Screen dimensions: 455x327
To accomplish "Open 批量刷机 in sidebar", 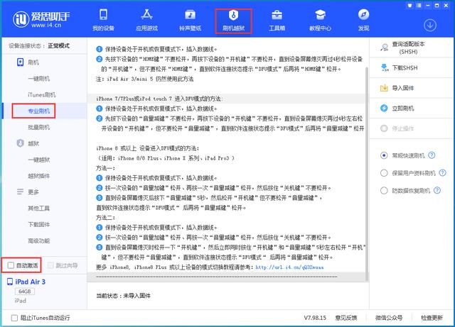I will pyautogui.click(x=39, y=127).
